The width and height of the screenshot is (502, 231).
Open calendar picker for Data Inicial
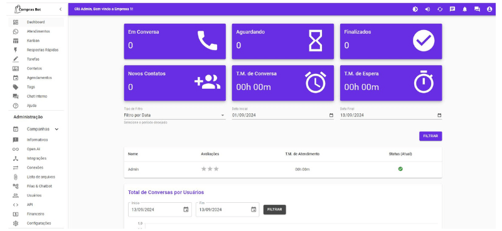point(331,115)
